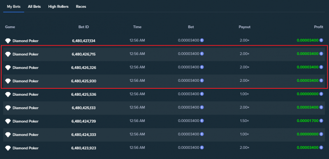Image resolution: width=329 pixels, height=159 pixels.
Task: Click Bet column coin icon in row 6,480,425,930
Action: click(202, 81)
